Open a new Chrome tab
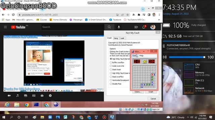Viewport: 215px width, 120px height. (42, 9)
